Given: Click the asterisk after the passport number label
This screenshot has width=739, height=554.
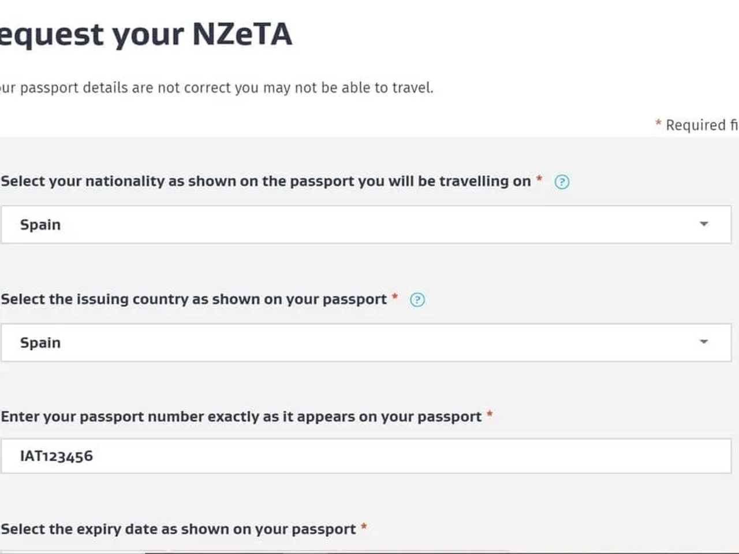Looking at the screenshot, I should coord(488,414).
